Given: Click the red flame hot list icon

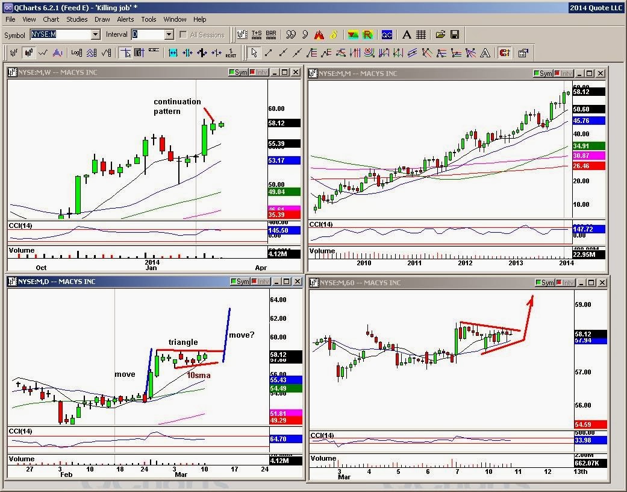Looking at the screenshot, I should click(319, 35).
